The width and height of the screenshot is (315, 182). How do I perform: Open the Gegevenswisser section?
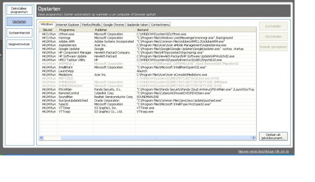pos(19,44)
